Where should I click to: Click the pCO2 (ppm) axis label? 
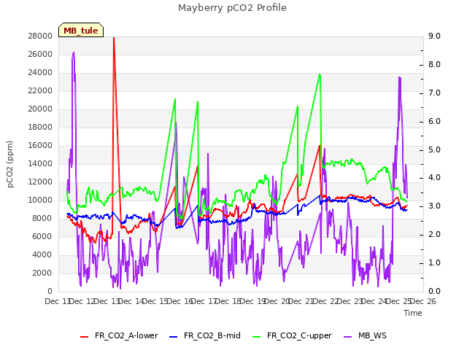(x=10, y=164)
